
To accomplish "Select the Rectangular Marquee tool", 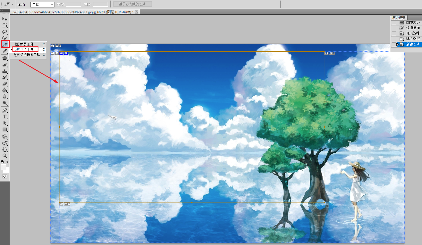I will pyautogui.click(x=5, y=25).
